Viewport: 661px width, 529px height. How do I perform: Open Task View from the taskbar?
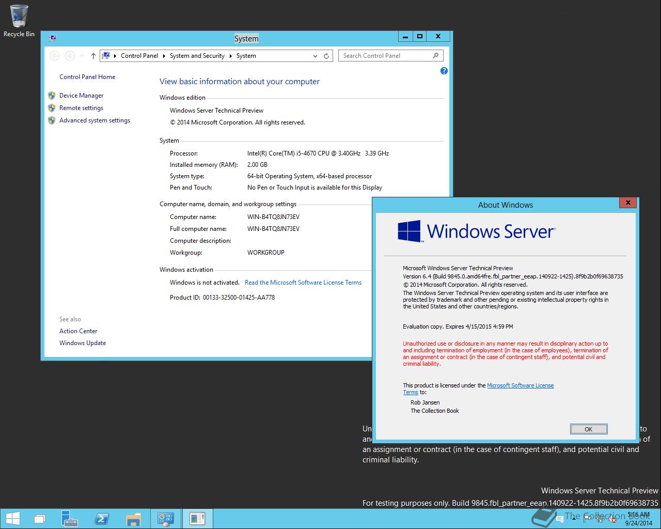pos(40,519)
